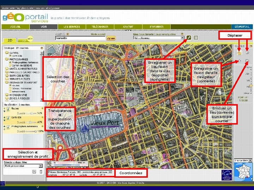Open the coordinate system dropdown

coord(80,172)
